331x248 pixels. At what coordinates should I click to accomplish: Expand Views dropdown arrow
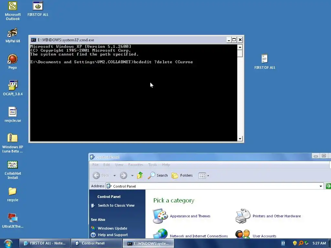[x=208, y=176]
